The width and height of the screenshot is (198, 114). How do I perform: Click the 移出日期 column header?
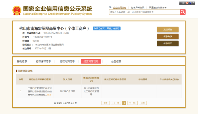tap(143, 79)
